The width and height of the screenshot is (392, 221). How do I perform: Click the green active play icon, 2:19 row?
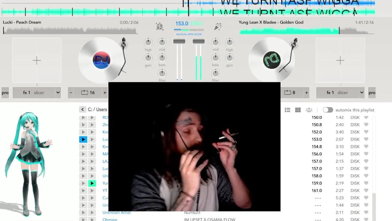(x=92, y=183)
